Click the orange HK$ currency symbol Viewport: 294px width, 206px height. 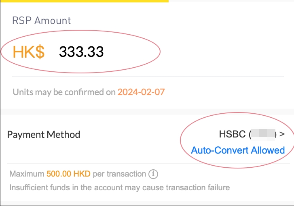click(28, 52)
